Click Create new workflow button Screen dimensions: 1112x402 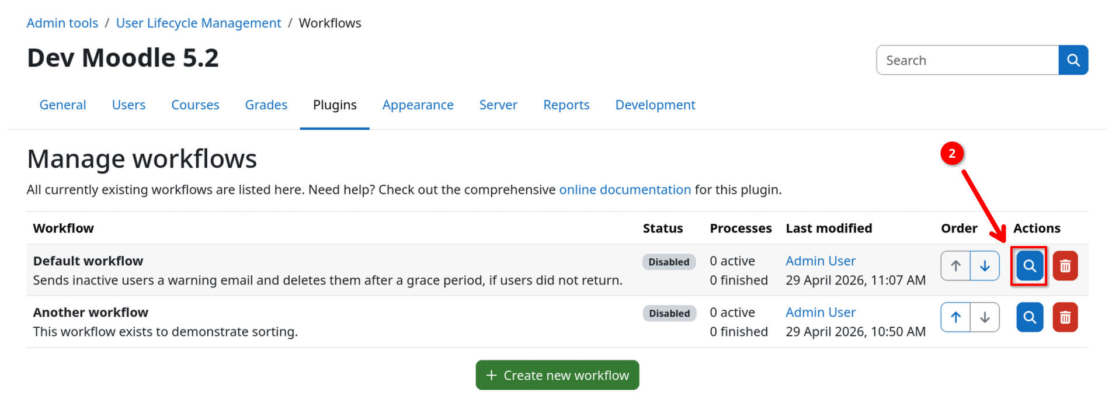coord(557,375)
